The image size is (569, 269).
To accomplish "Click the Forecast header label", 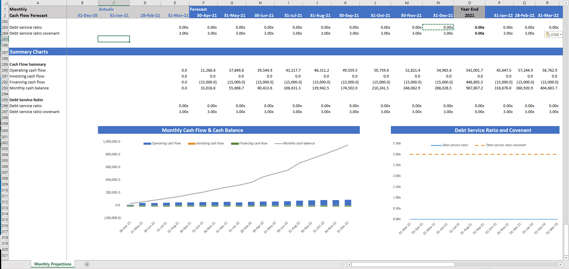I will click(x=198, y=9).
